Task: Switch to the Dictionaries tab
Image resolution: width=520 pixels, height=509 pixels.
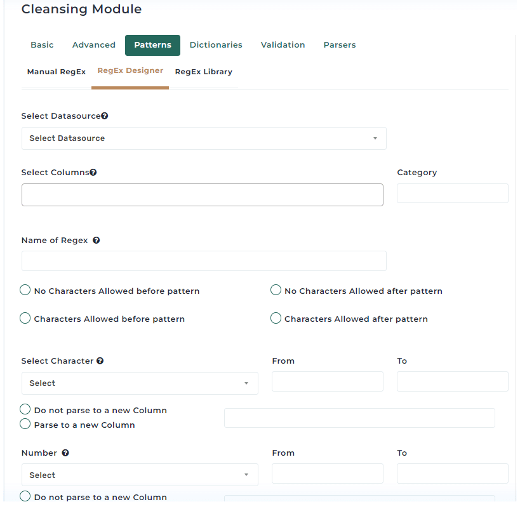Action: click(x=216, y=45)
